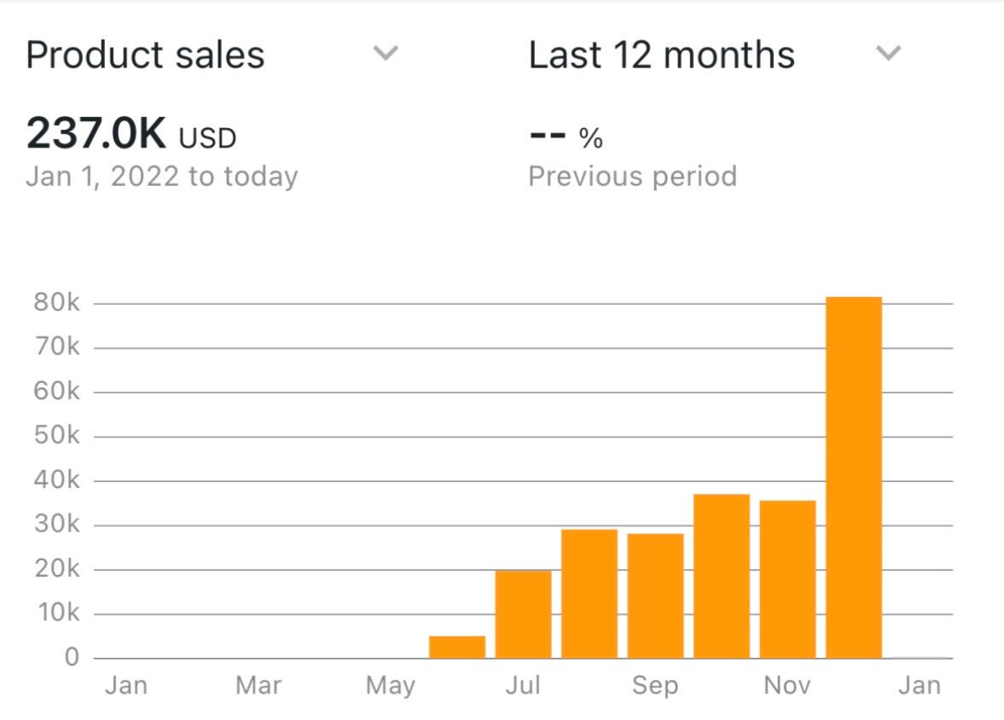
Task: Click the May axis label
Action: pos(391,686)
